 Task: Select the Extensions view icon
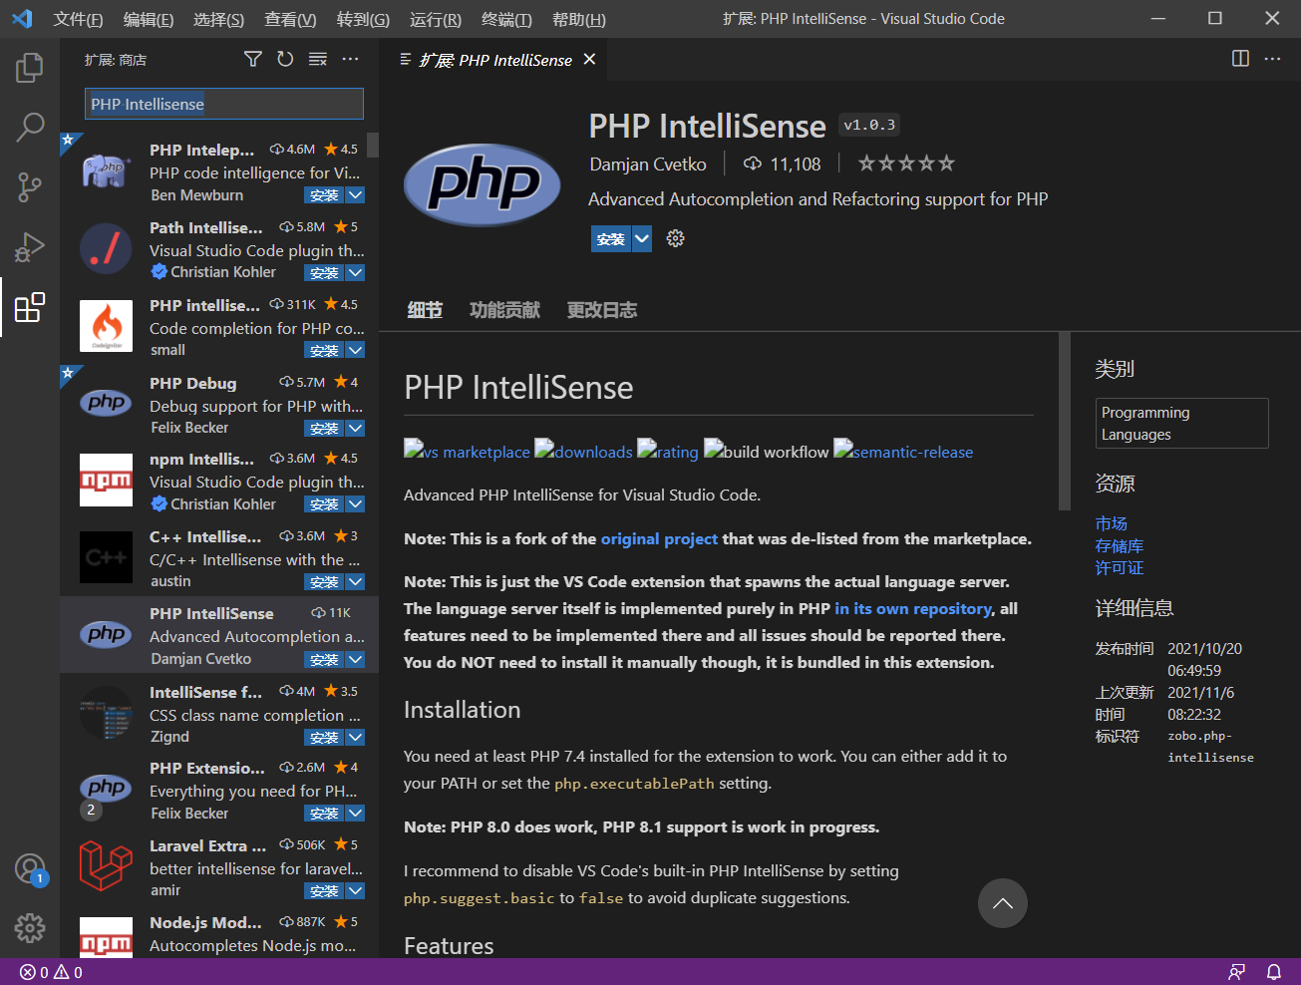(30, 307)
